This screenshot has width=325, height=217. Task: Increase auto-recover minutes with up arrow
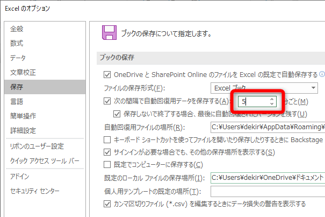(272, 99)
